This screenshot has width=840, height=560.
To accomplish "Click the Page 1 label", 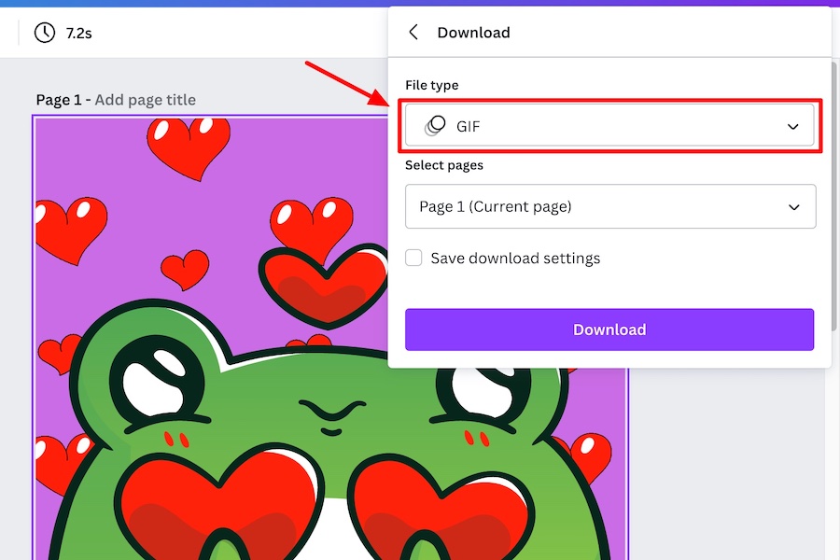I will (x=59, y=100).
